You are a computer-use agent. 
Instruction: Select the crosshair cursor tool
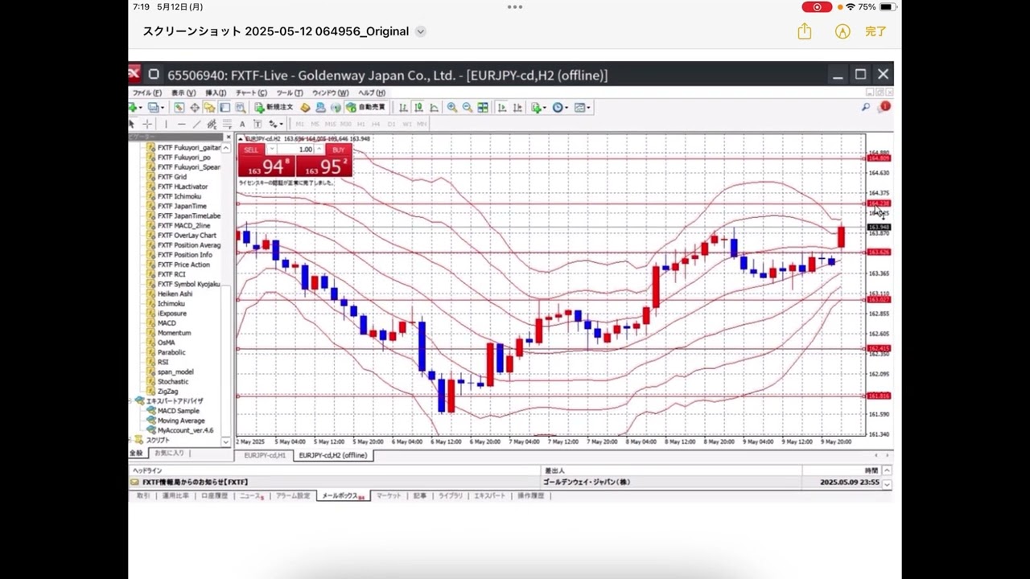147,124
